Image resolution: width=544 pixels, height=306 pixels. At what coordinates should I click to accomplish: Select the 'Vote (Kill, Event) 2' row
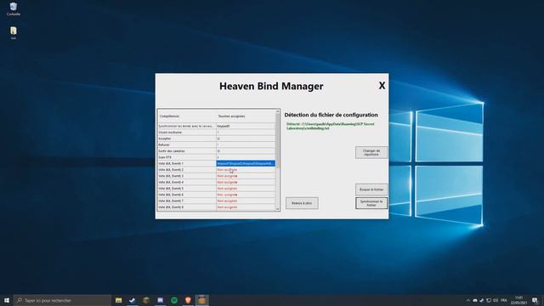coord(217,170)
